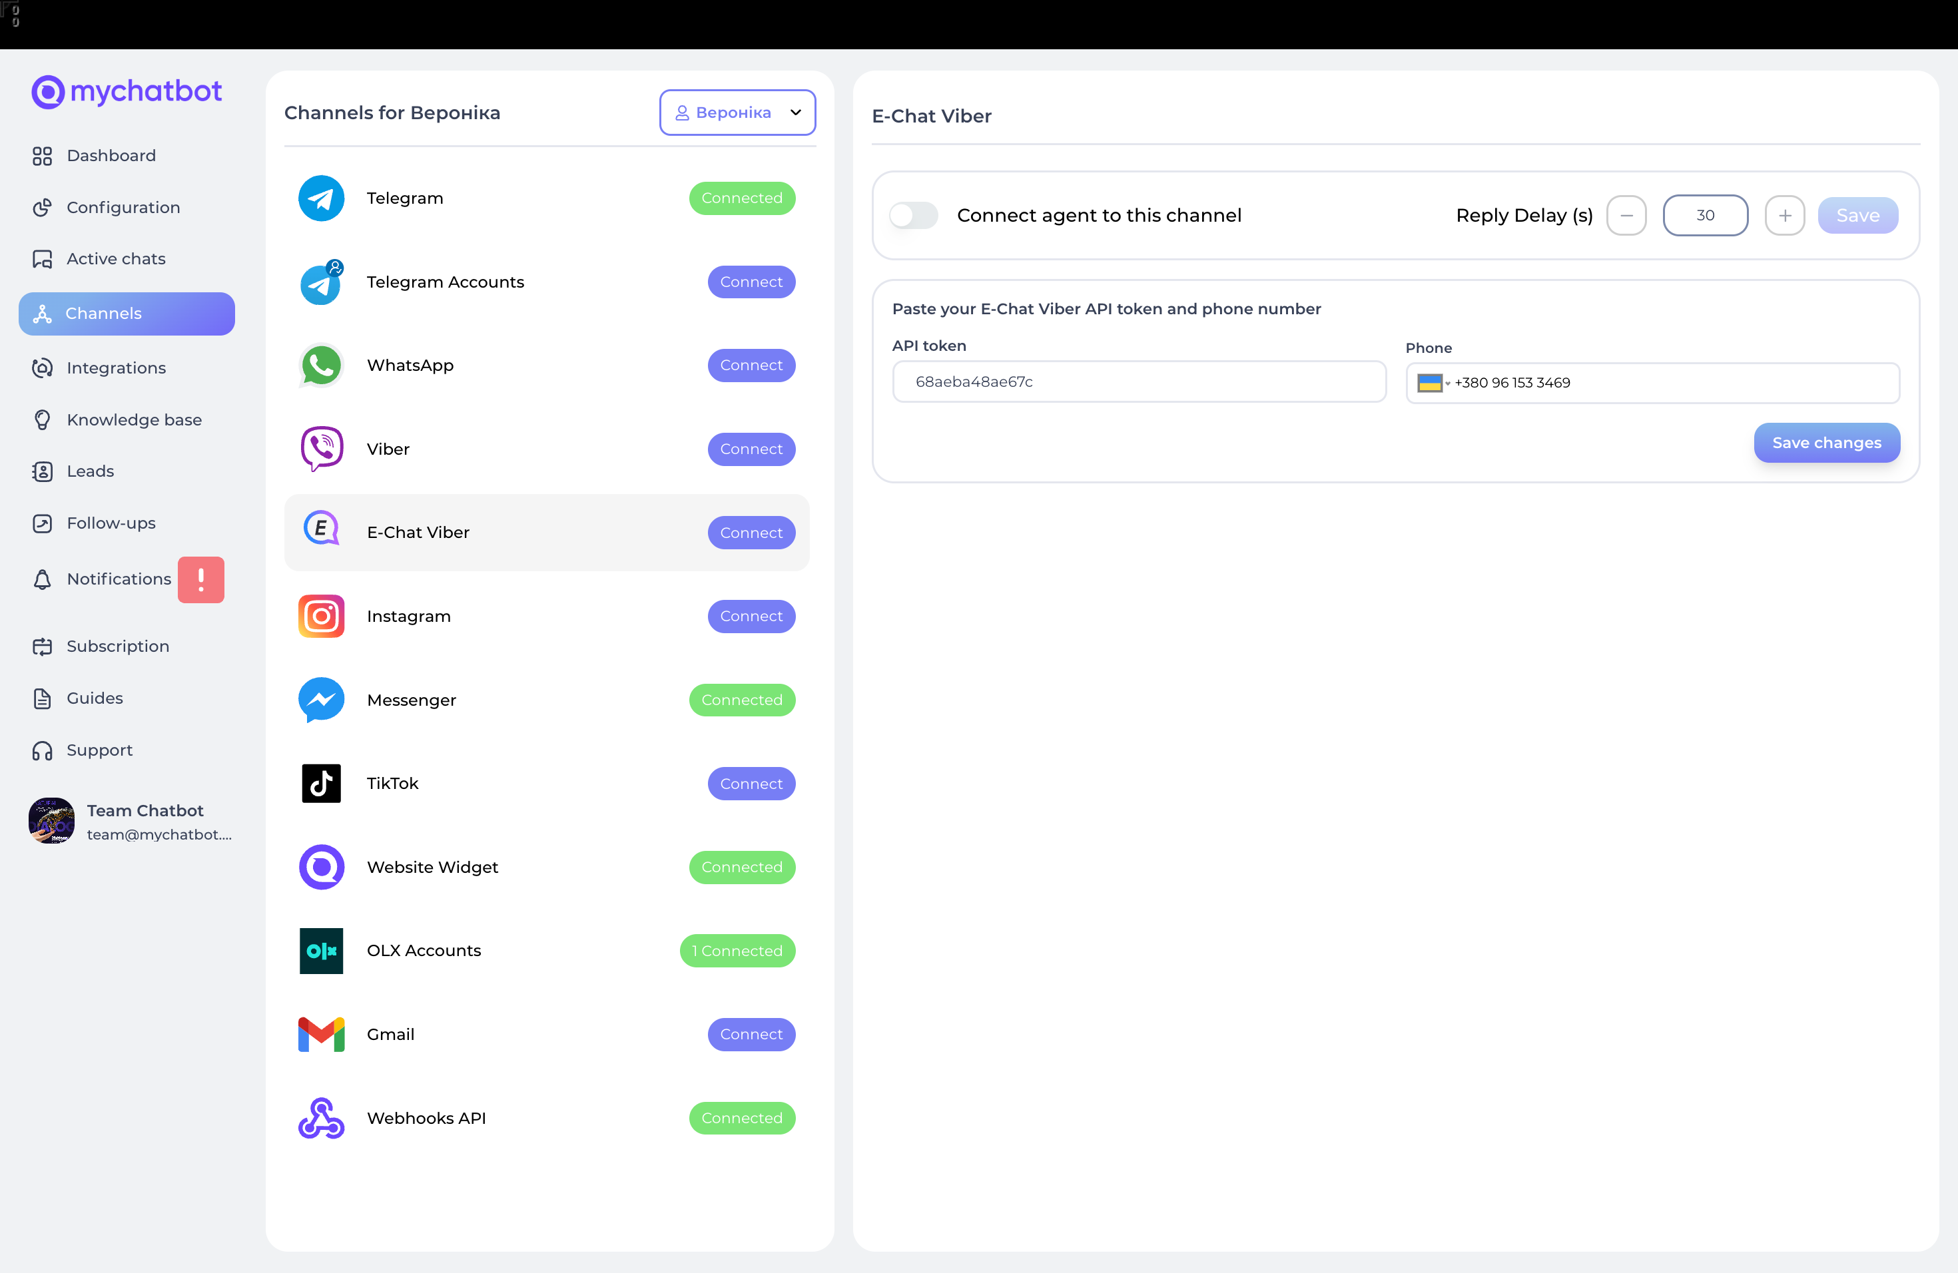This screenshot has height=1273, width=1958.
Task: Open the Вероніка agent dropdown
Action: click(737, 113)
